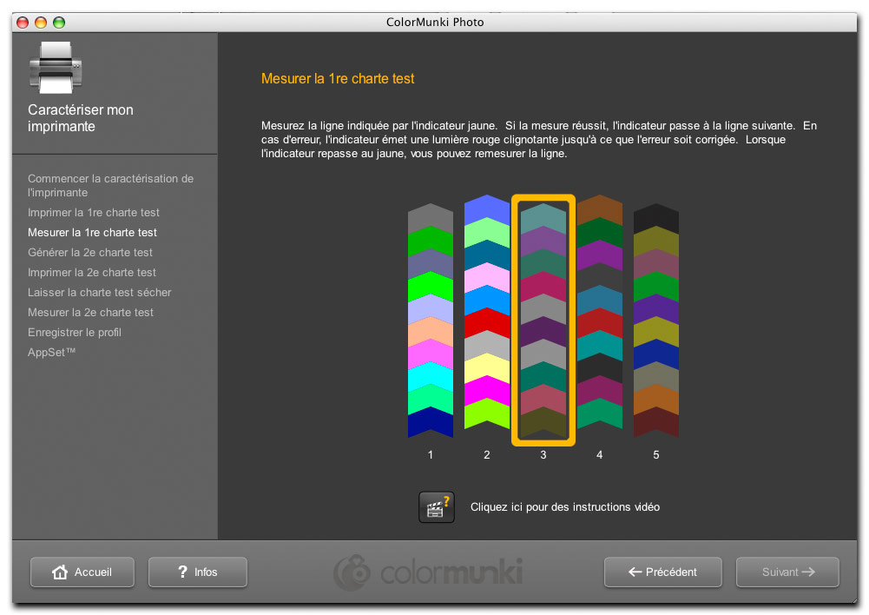The height and width of the screenshot is (615, 869).
Task: Click the 'ColorMunki Photo' window title
Action: click(x=435, y=23)
